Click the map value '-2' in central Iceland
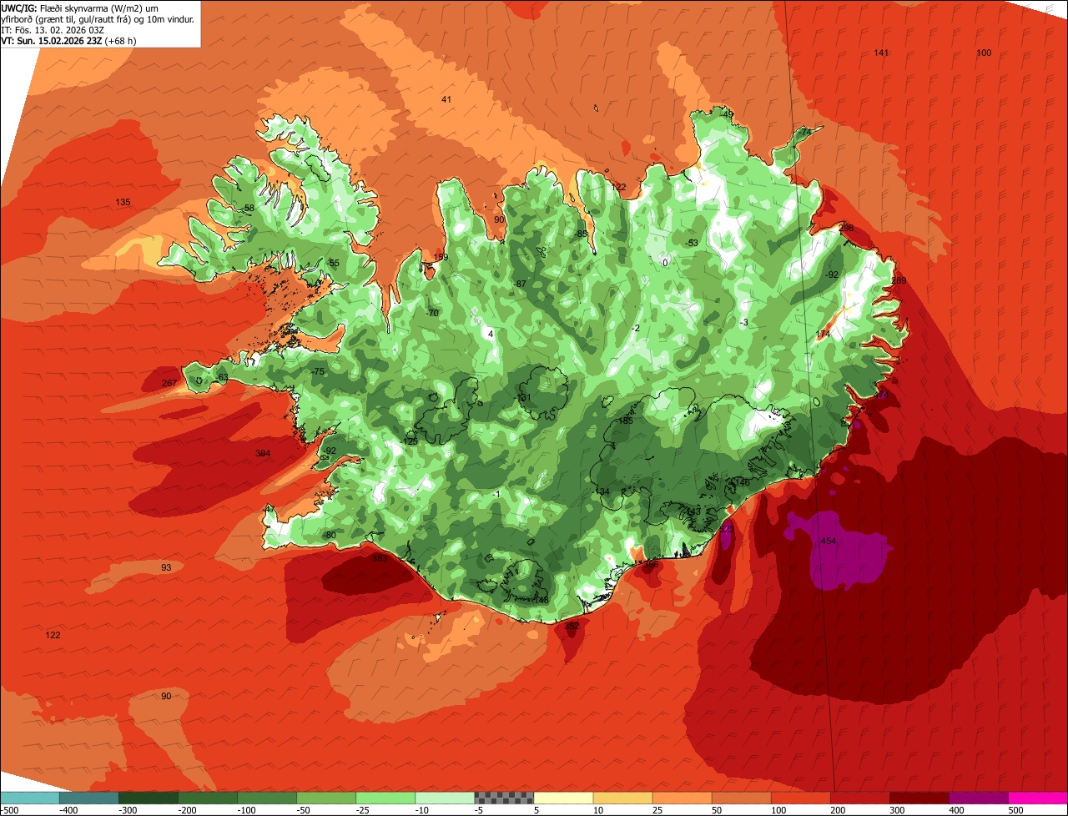 636,329
